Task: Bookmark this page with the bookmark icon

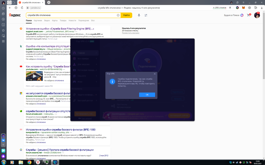Action: (x=230, y=8)
